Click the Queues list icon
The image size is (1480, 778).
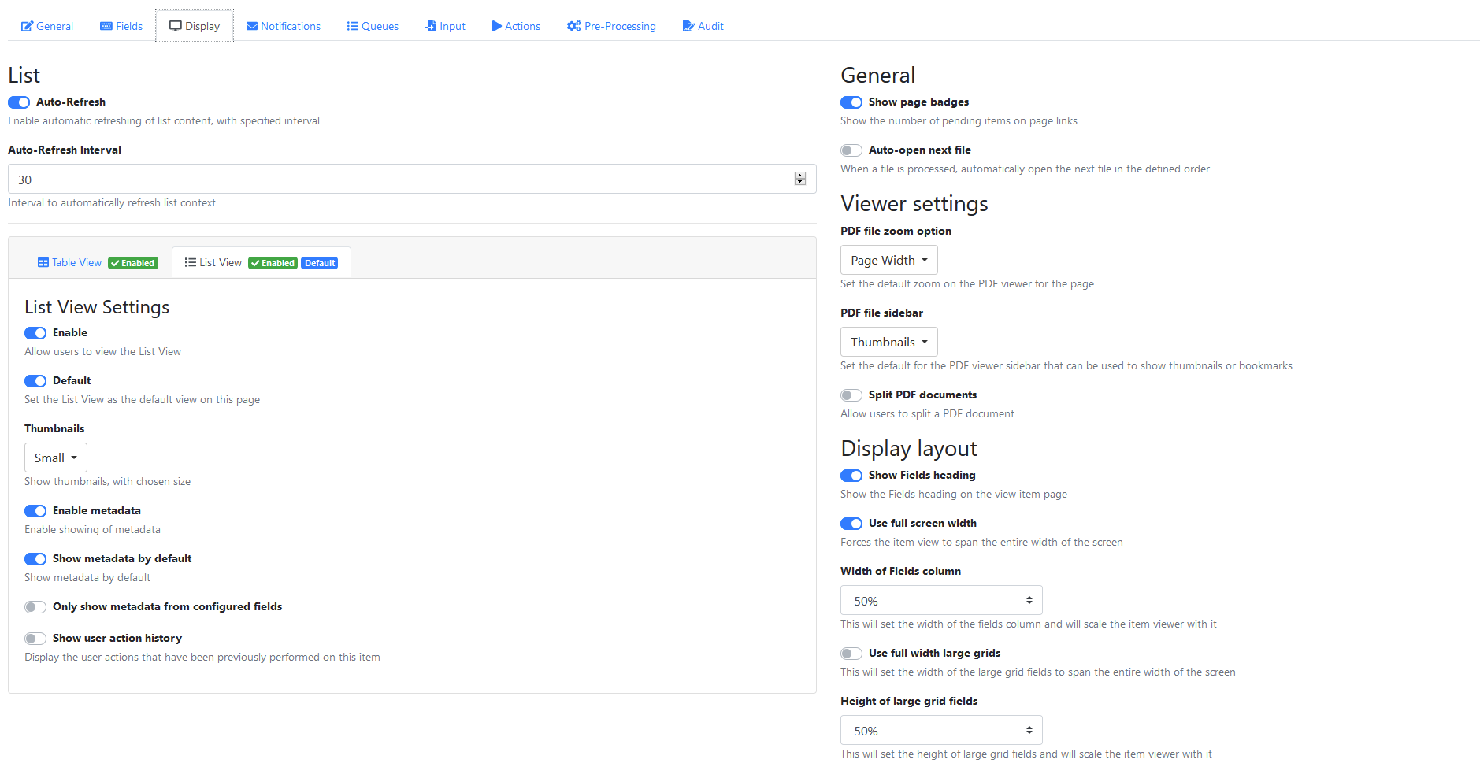click(x=353, y=26)
